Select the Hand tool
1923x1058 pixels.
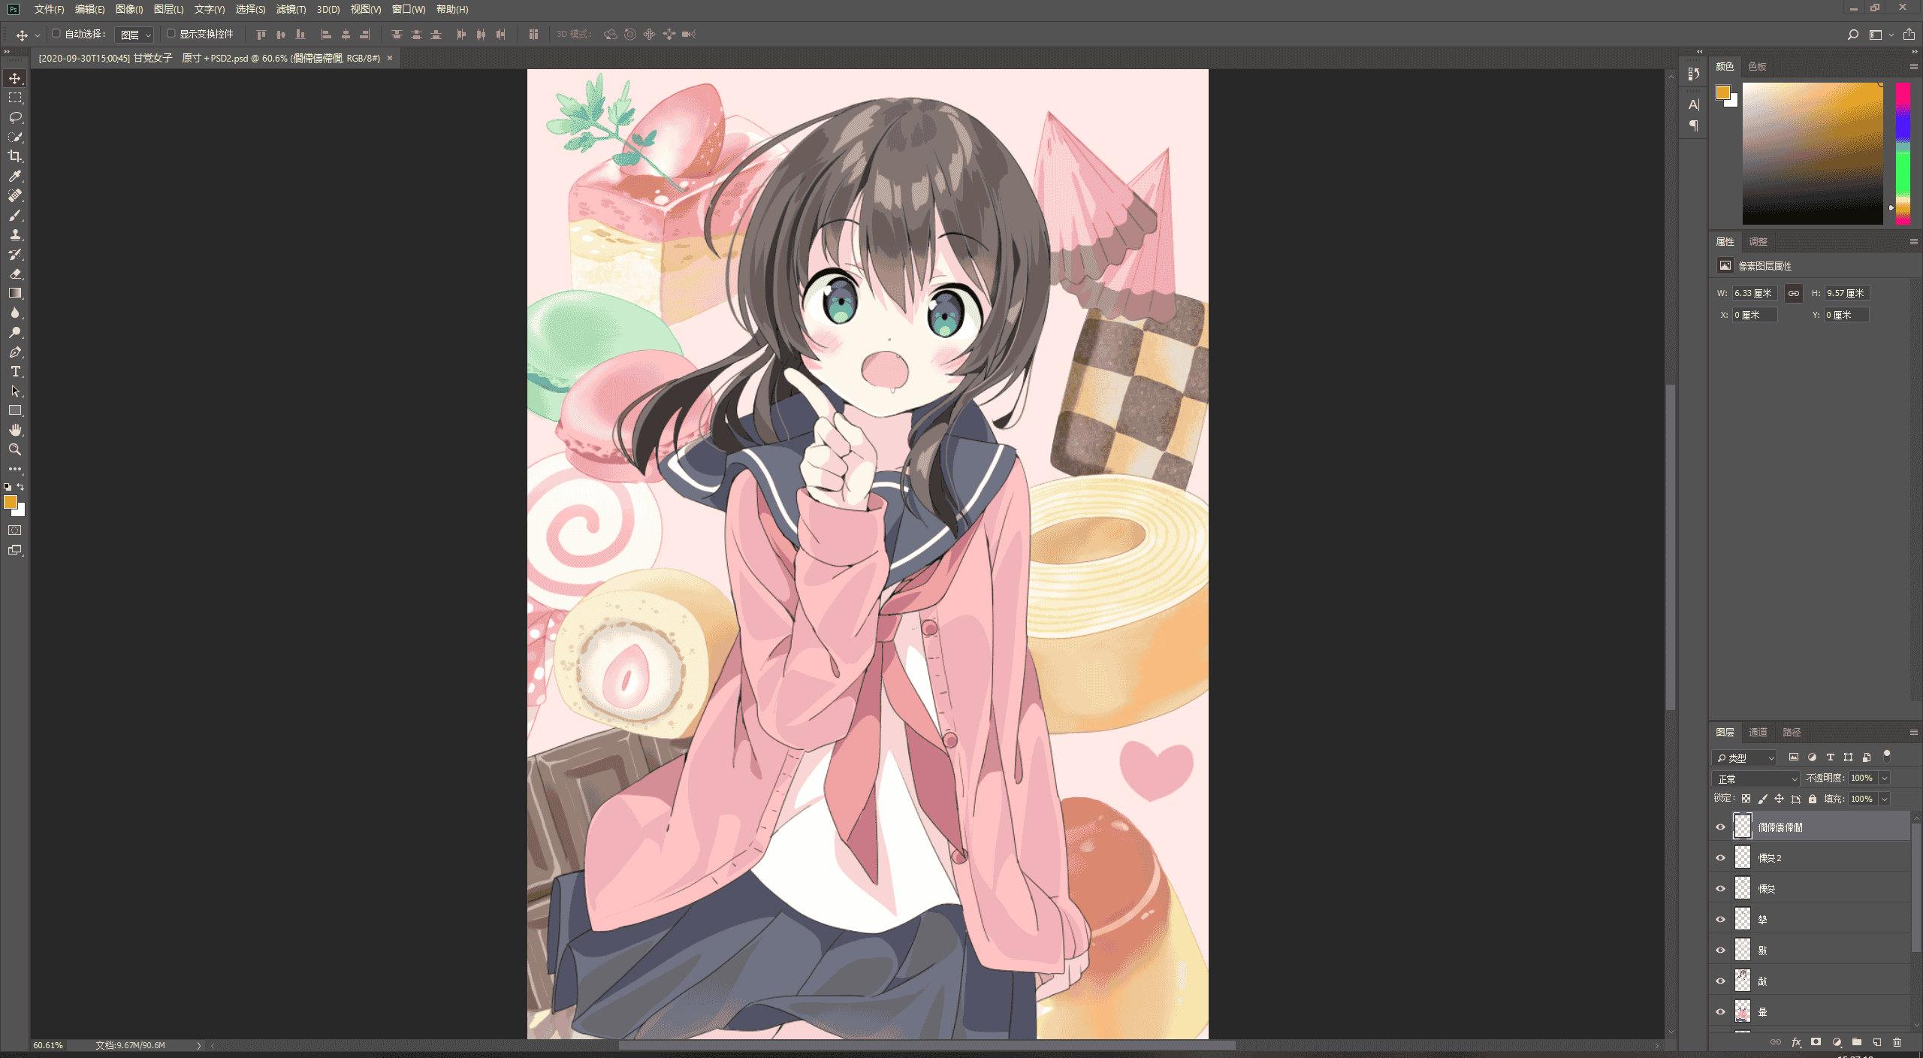point(15,430)
